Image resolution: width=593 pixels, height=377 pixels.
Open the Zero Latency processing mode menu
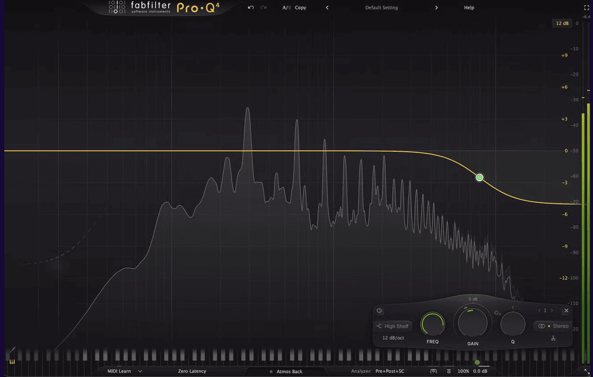[x=192, y=371]
